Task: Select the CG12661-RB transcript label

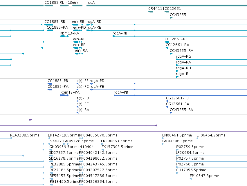Action: [176, 39]
